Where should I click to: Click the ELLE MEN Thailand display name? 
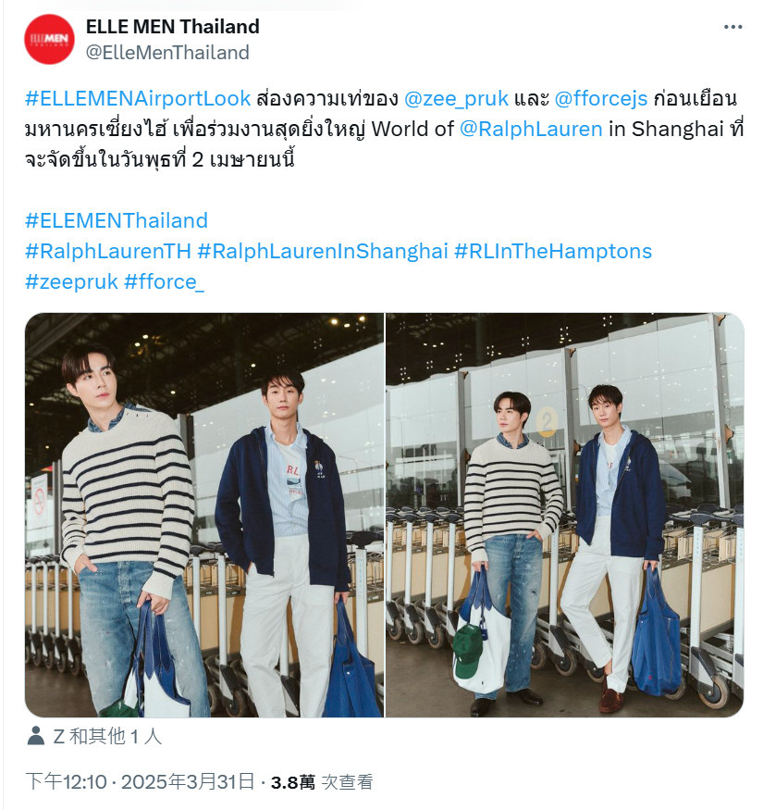tap(172, 26)
